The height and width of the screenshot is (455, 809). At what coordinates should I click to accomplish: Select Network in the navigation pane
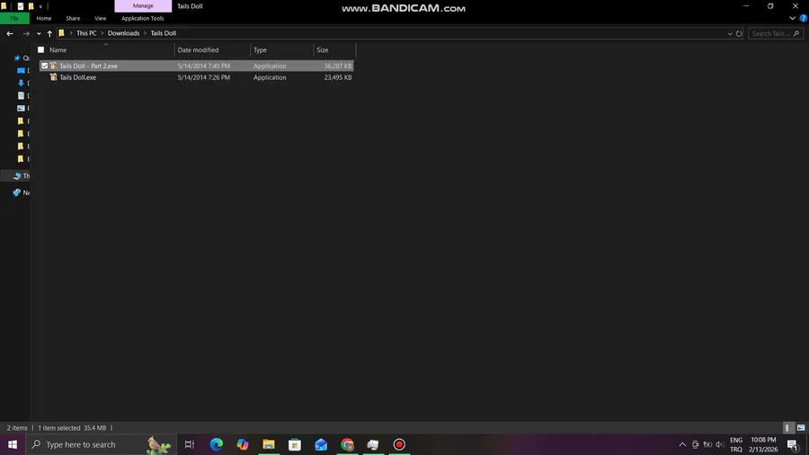[x=22, y=192]
